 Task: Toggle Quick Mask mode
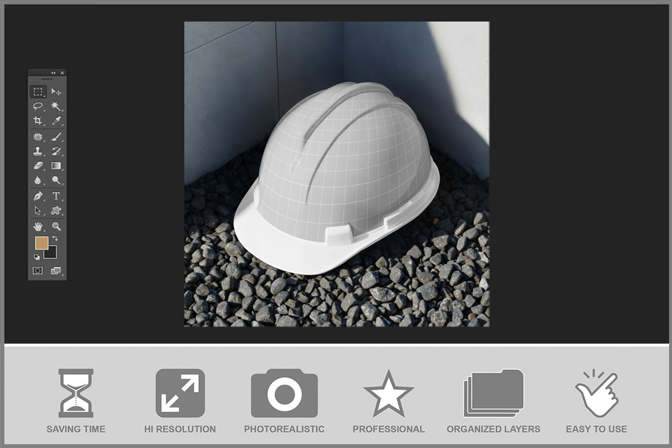click(37, 269)
